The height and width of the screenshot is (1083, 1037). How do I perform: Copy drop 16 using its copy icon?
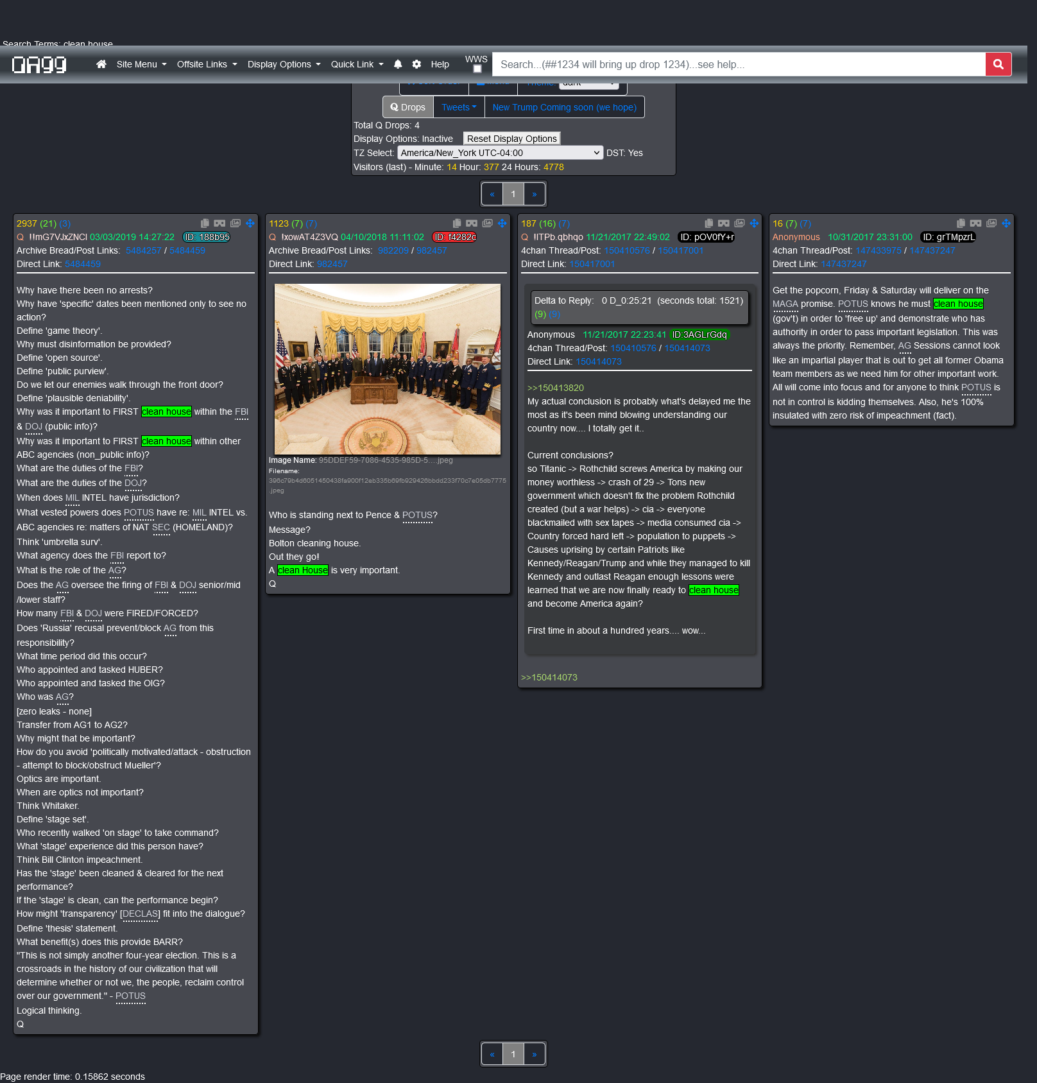click(x=961, y=223)
